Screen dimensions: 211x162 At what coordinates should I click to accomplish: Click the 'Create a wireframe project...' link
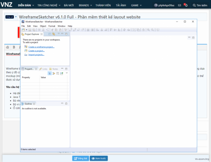(x=41, y=47)
